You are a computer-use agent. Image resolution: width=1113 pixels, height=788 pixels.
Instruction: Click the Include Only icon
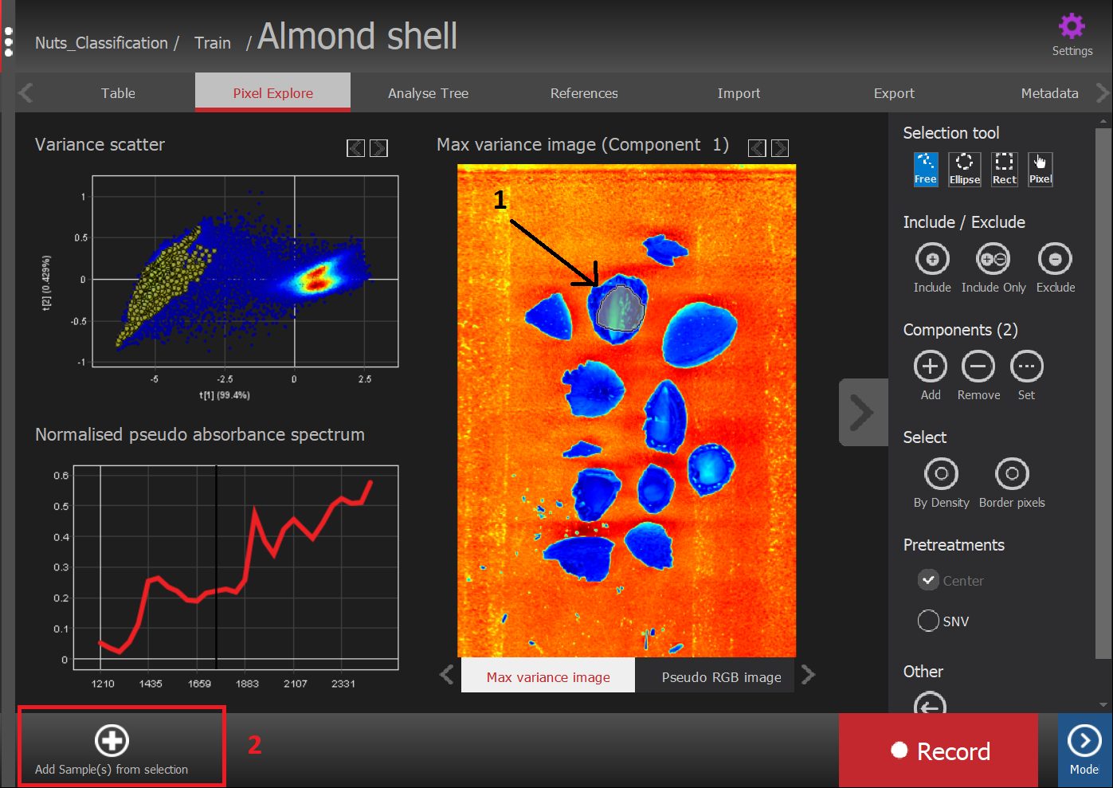[993, 260]
